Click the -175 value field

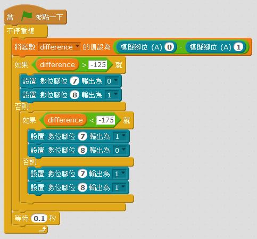106,120
